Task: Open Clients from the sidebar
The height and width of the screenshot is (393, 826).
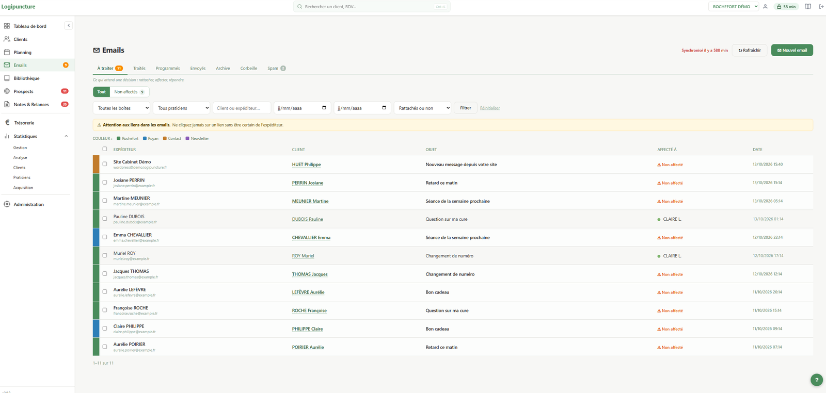Action: point(21,39)
